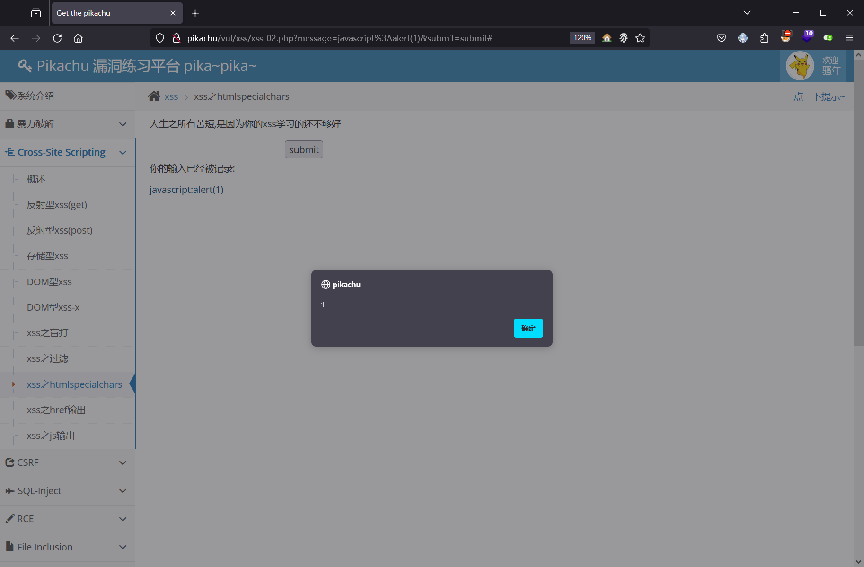Click the green toggle extension icon
This screenshot has width=864, height=567.
[x=828, y=38]
